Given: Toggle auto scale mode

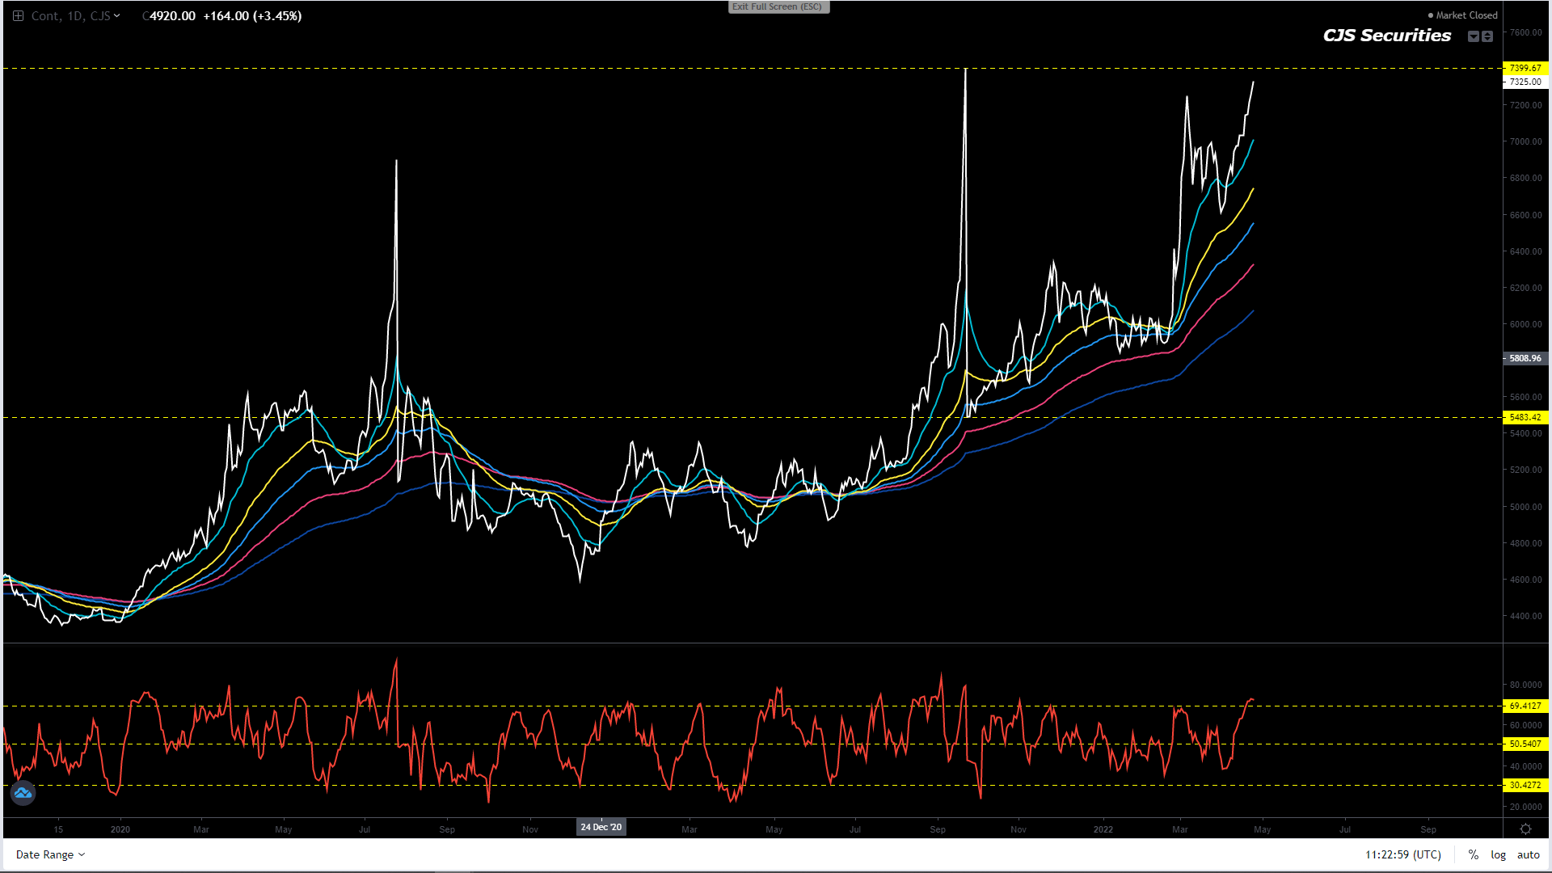Looking at the screenshot, I should tap(1528, 854).
